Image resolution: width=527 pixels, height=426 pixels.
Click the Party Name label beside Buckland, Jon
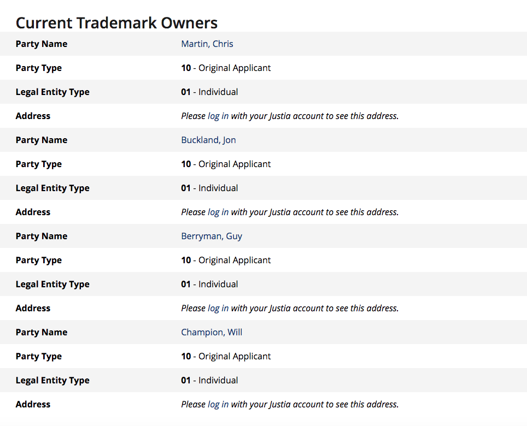pyautogui.click(x=42, y=140)
